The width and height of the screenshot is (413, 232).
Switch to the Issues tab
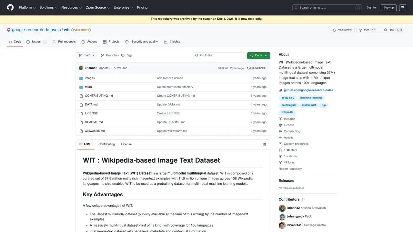point(36,42)
